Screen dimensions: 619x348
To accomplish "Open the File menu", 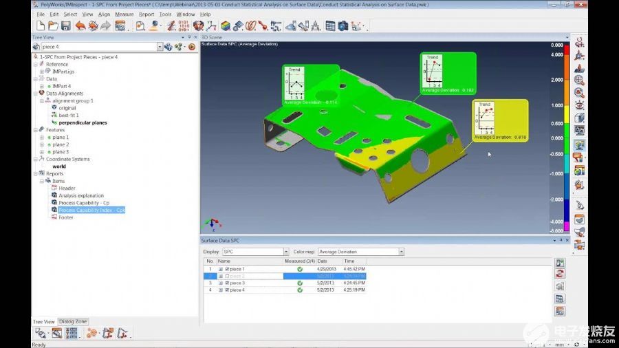I will 41,14.
